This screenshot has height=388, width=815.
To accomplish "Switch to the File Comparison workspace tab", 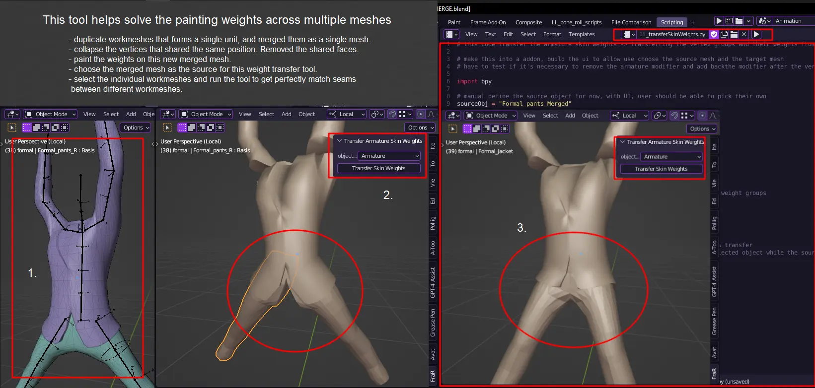I will click(x=631, y=22).
